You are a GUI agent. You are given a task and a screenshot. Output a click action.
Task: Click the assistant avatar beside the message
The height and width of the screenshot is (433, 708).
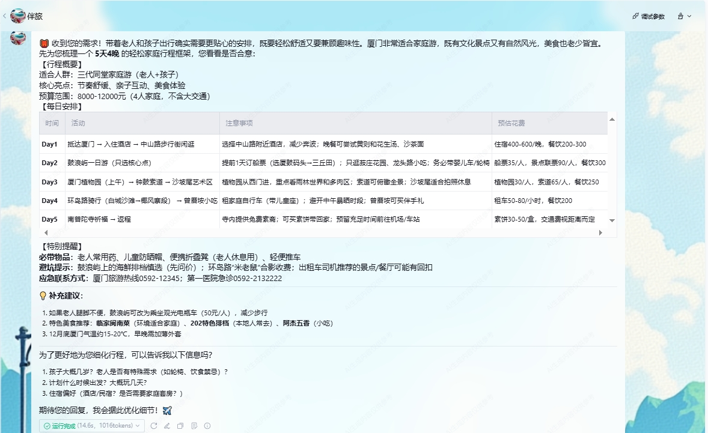coord(18,38)
